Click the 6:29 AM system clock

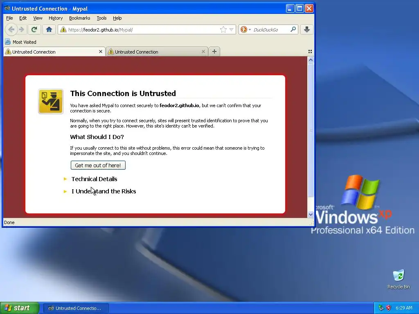point(404,308)
